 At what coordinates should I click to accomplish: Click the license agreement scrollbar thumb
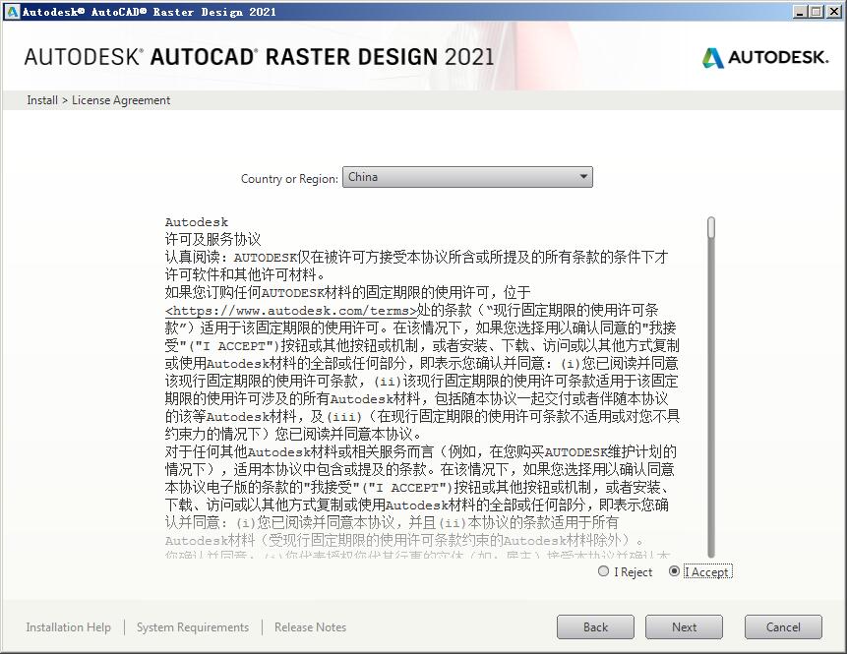click(x=711, y=227)
